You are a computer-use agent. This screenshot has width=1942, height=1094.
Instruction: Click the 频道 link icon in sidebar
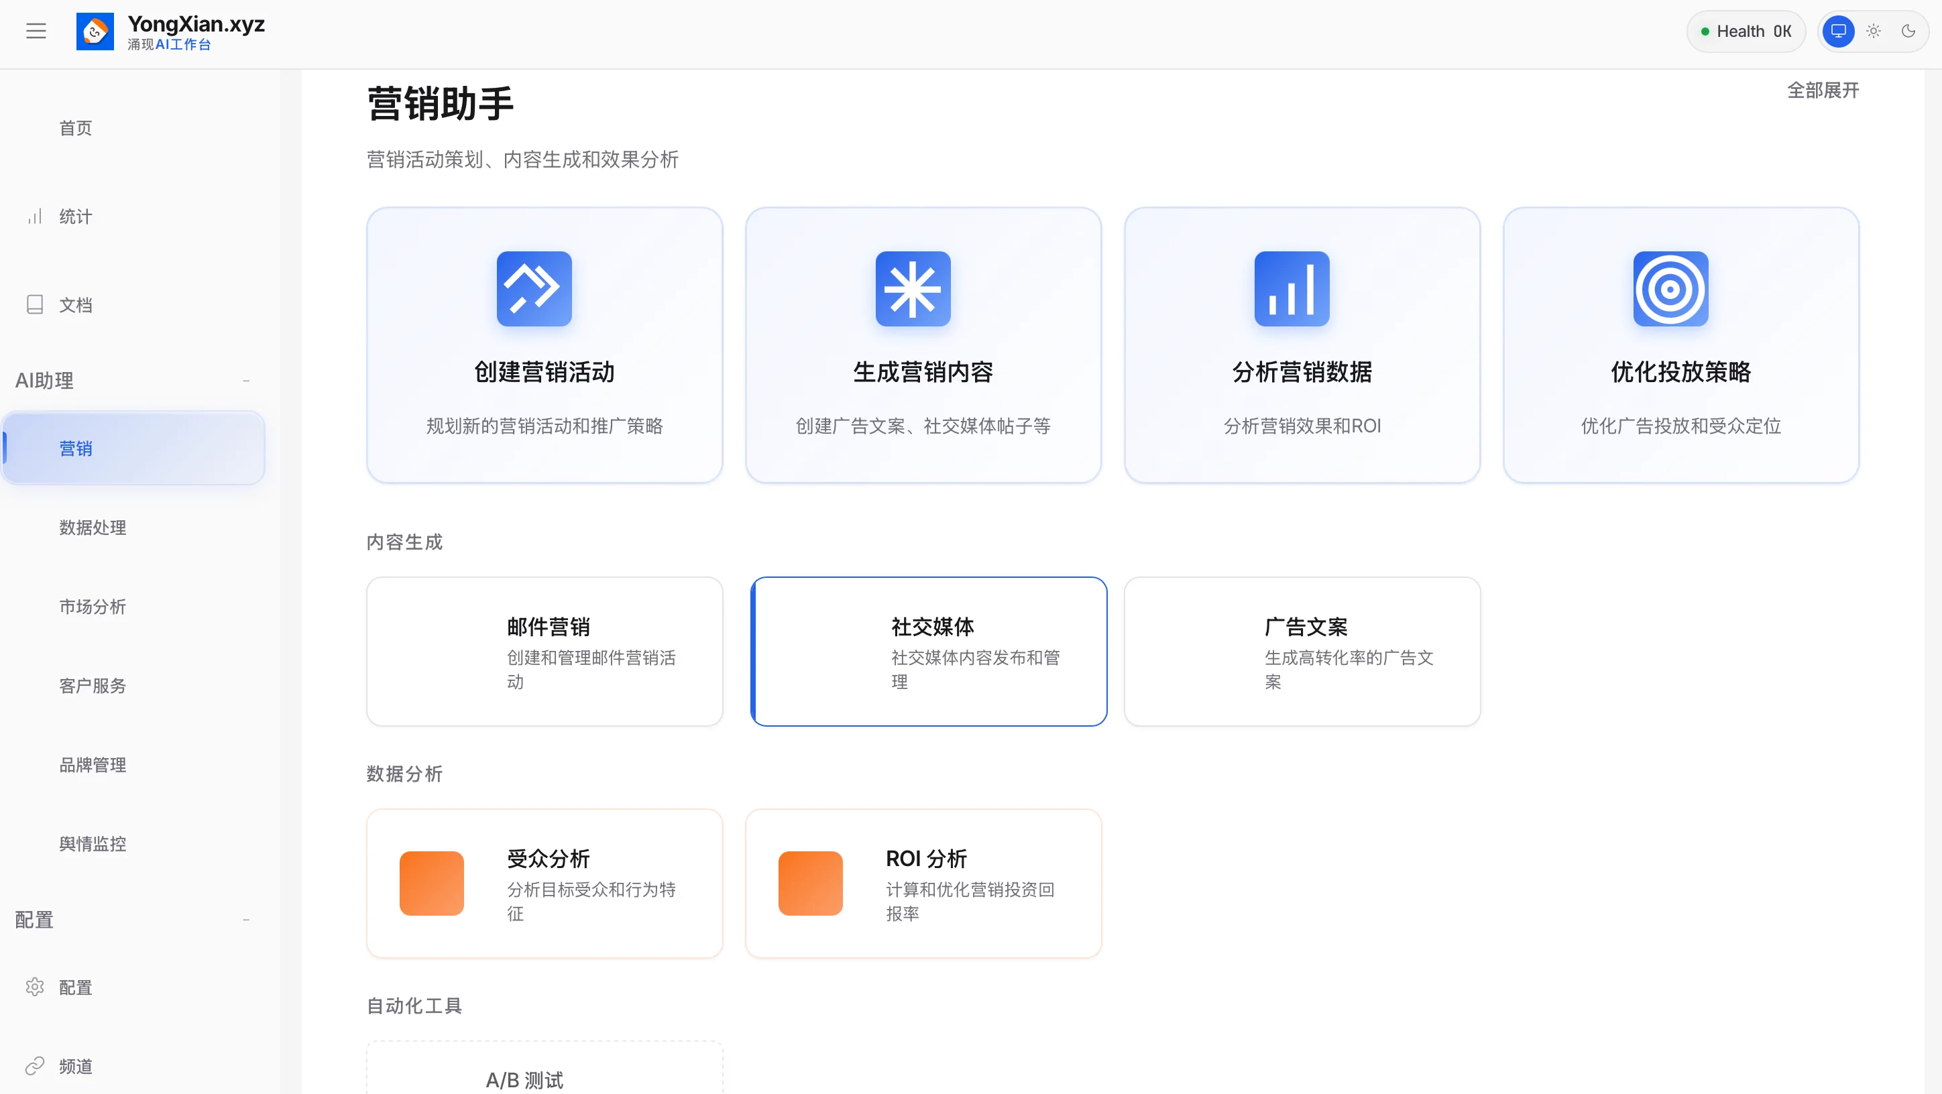click(35, 1065)
